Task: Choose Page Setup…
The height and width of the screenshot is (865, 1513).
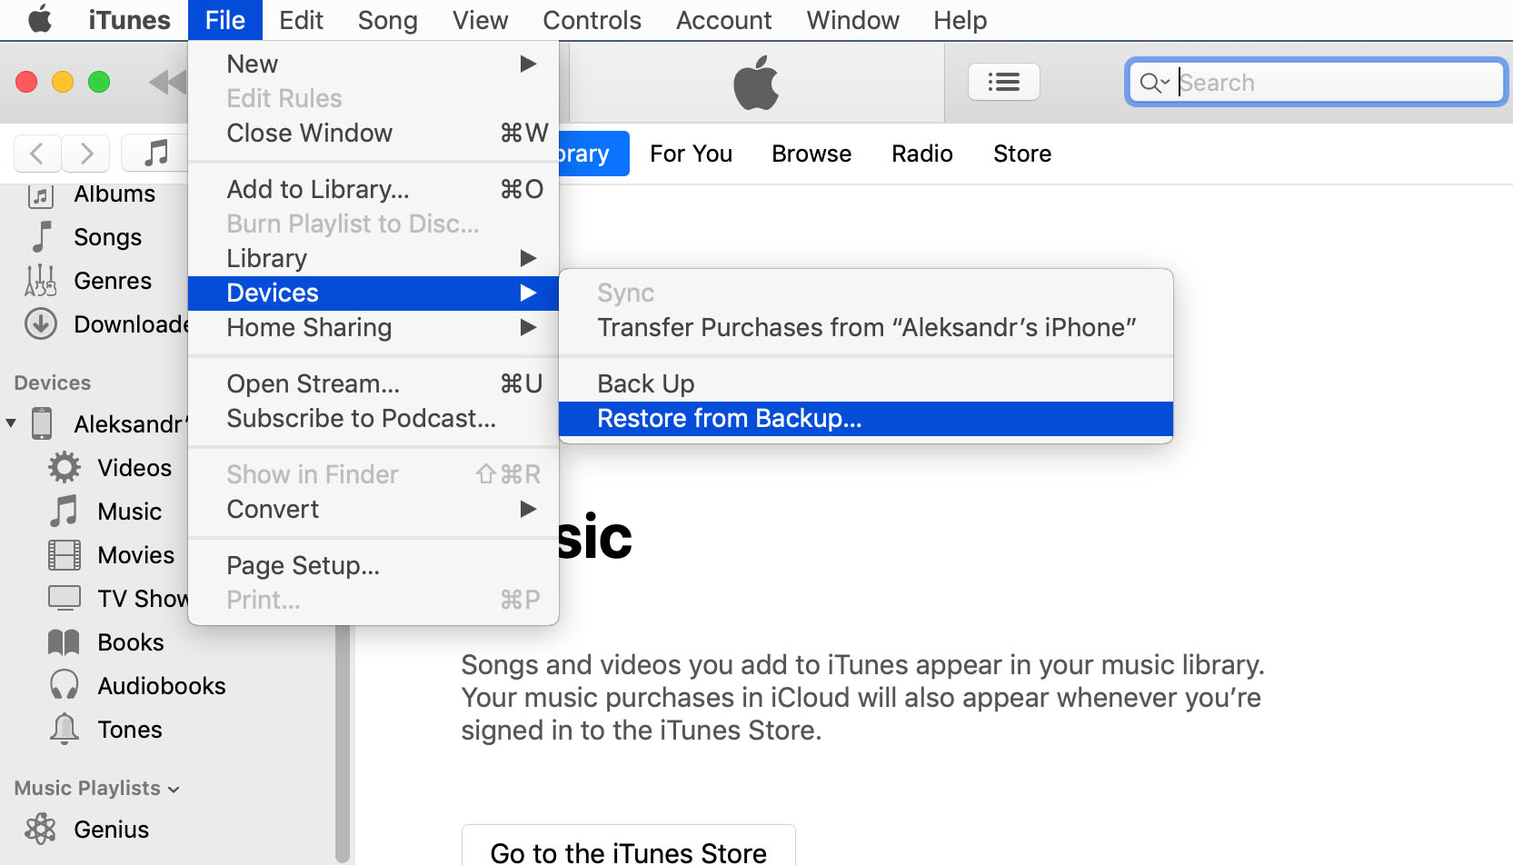Action: click(373, 565)
